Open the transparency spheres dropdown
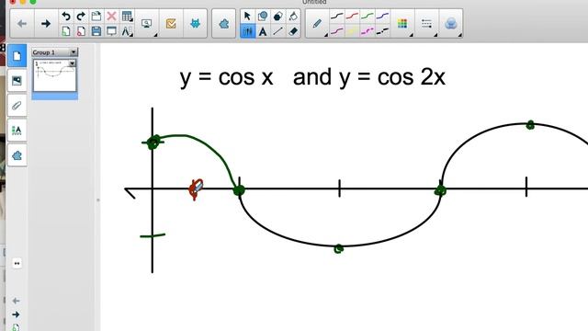Screen dimensions: 588x331 [x=450, y=24]
